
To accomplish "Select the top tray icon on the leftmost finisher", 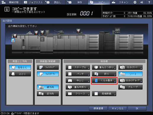I will [15, 36].
